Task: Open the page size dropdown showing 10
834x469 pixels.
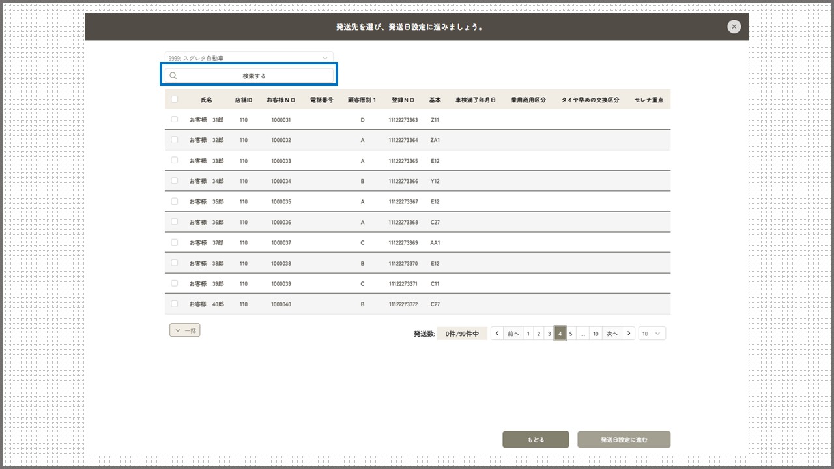Action: 652,334
